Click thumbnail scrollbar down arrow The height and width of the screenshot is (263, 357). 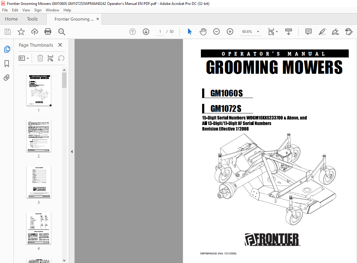point(64,261)
